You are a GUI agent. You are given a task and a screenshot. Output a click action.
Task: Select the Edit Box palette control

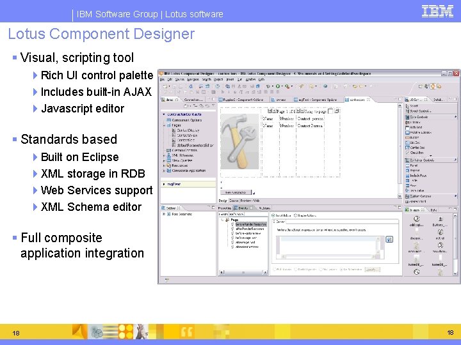tap(413, 122)
